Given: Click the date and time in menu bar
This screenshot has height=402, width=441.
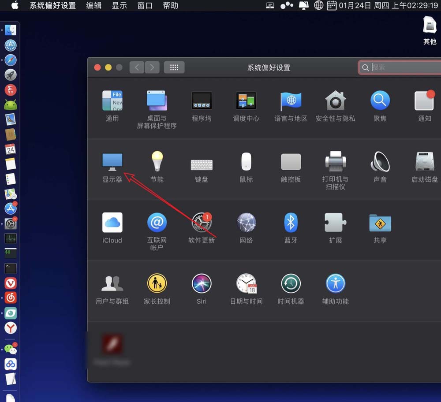Looking at the screenshot, I should (x=388, y=5).
